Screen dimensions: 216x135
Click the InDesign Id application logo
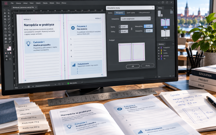[6, 3]
